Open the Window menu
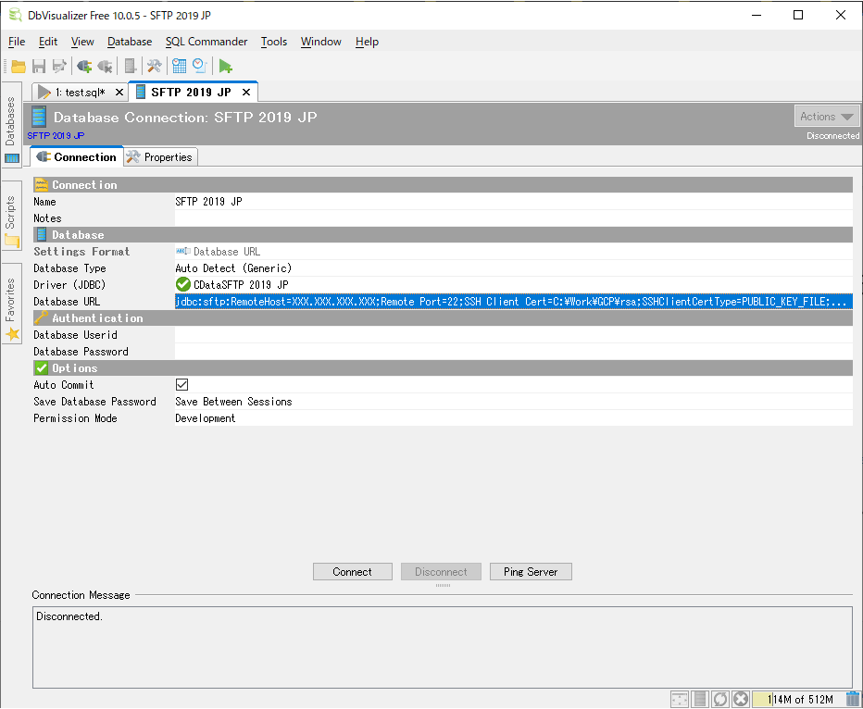Viewport: 863px width, 709px height. [321, 42]
